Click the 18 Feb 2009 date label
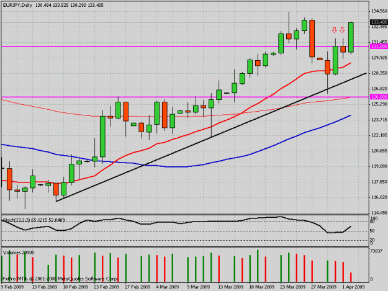Screen dimensions: 388x291 tap(76, 287)
